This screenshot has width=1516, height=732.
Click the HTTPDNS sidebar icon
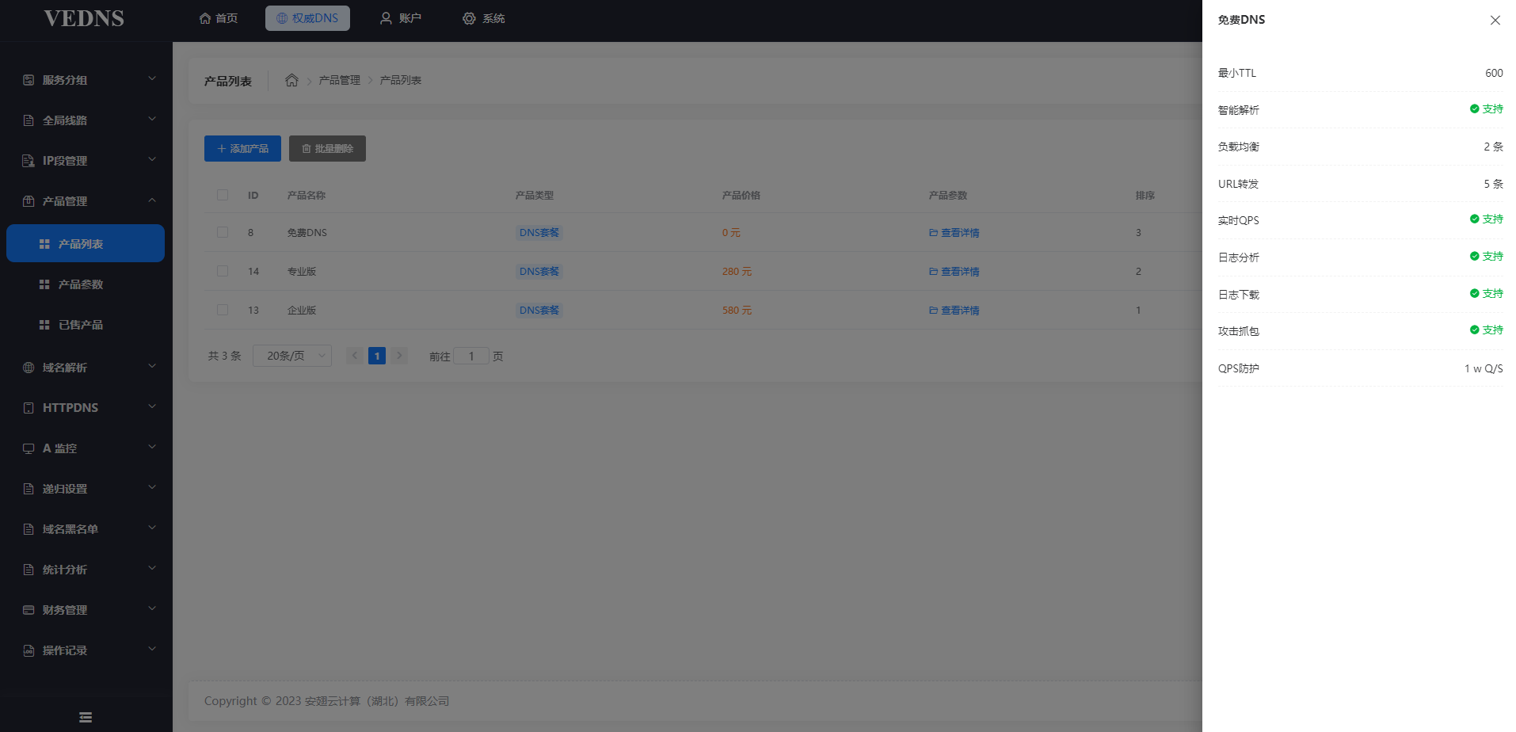point(29,408)
